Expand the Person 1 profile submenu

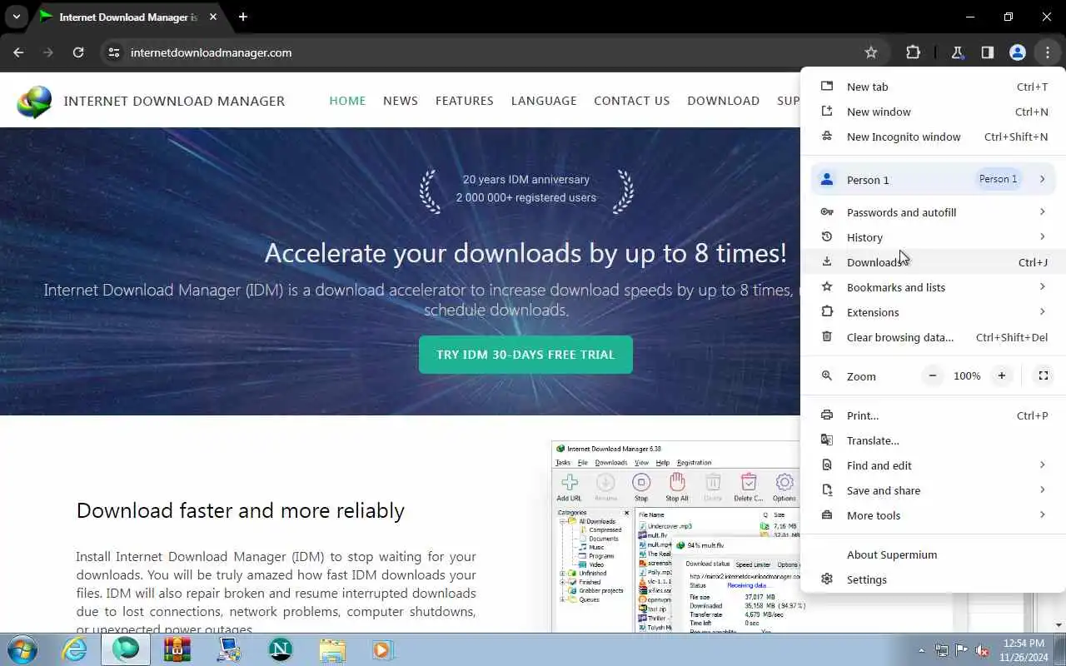(933, 180)
